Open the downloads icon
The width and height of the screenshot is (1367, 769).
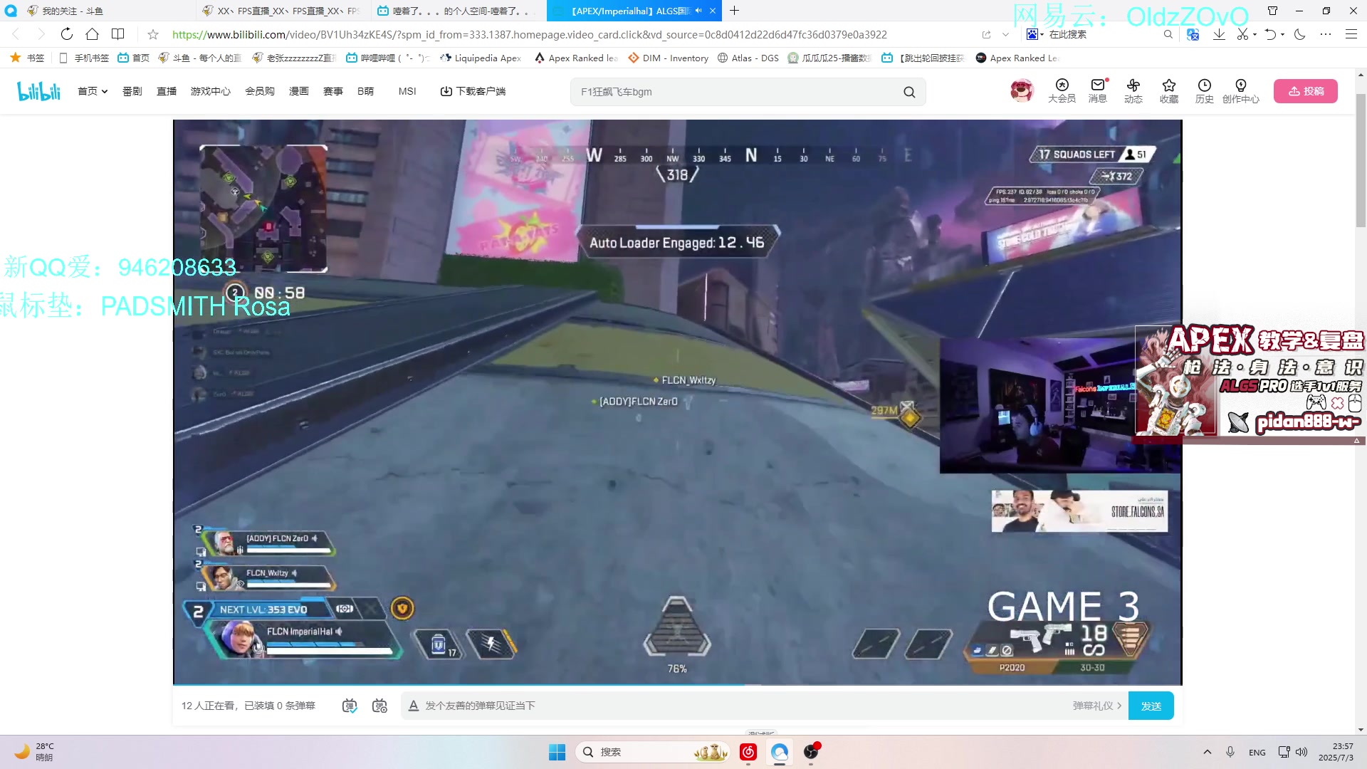(1219, 34)
